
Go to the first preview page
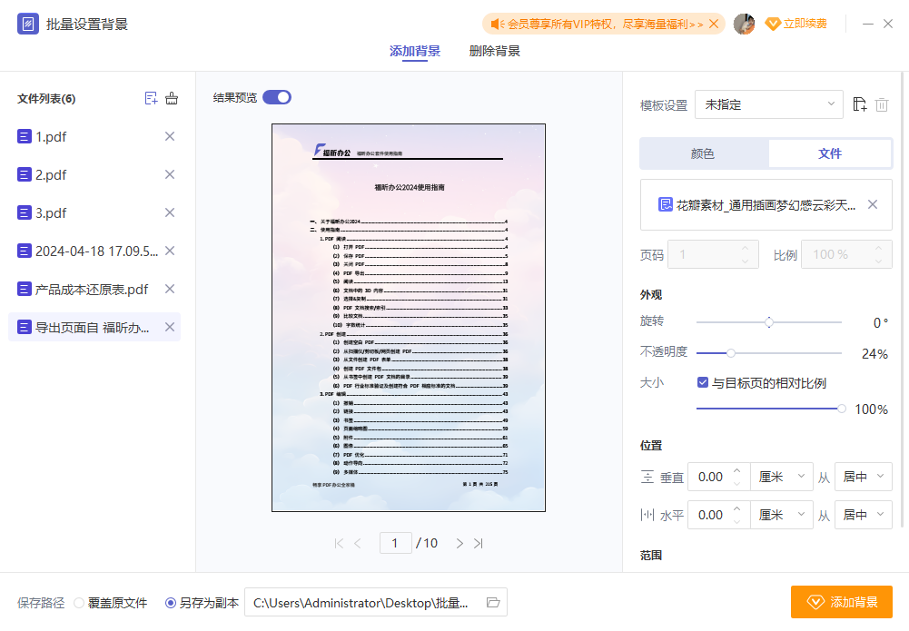(339, 544)
